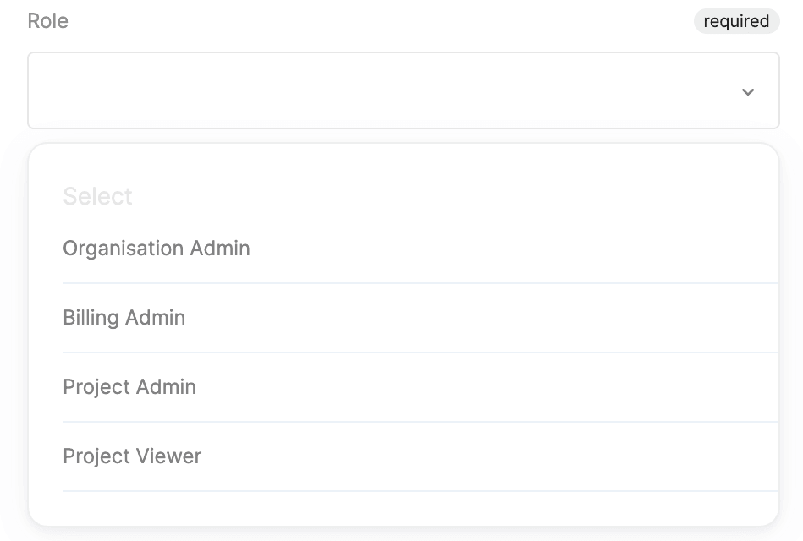The image size is (803, 541).
Task: Click the required badge
Action: pos(735,21)
